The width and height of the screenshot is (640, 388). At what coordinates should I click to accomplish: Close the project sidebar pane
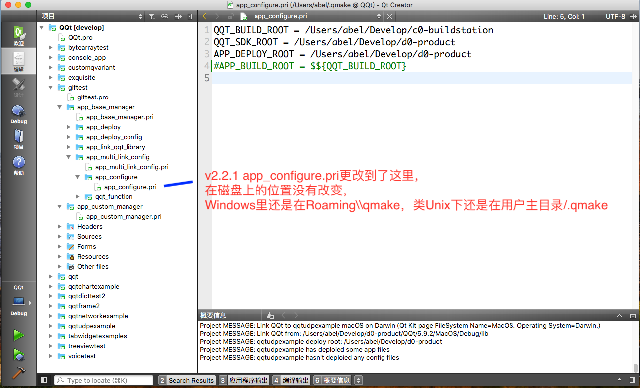(190, 16)
